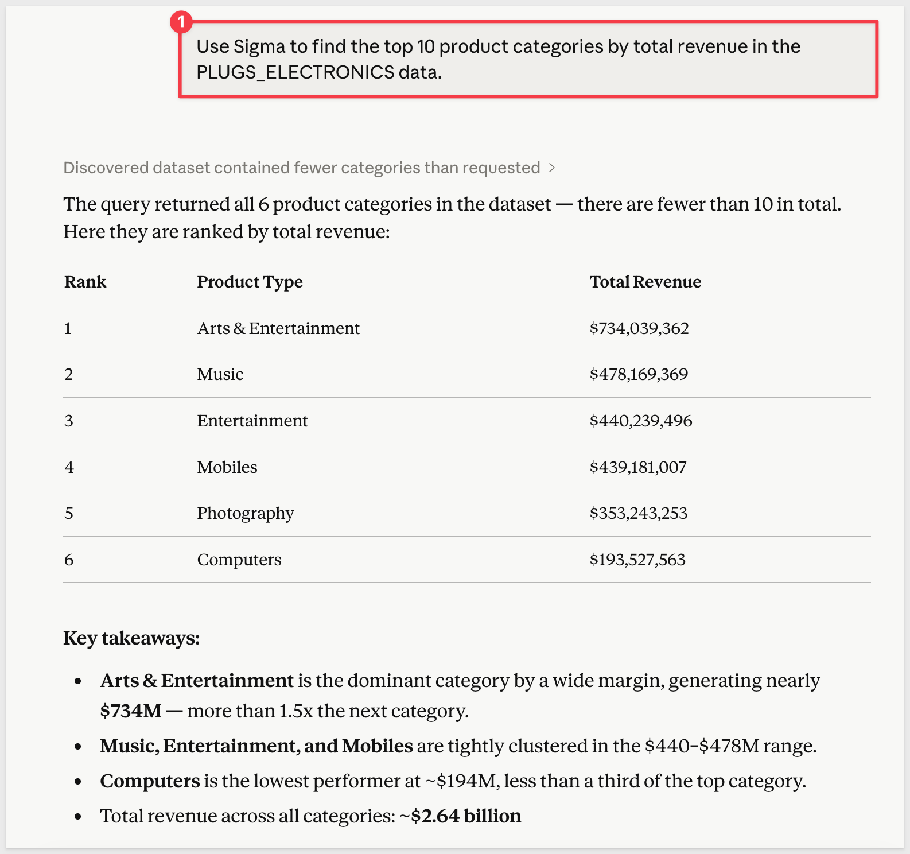Click the red numbered badge "1"

(181, 22)
